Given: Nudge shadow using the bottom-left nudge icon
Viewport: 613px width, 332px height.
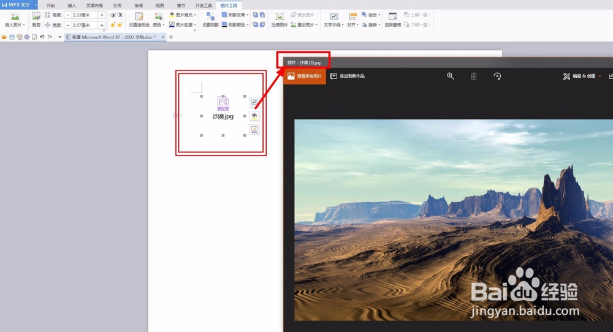Looking at the screenshot, I should (x=255, y=25).
